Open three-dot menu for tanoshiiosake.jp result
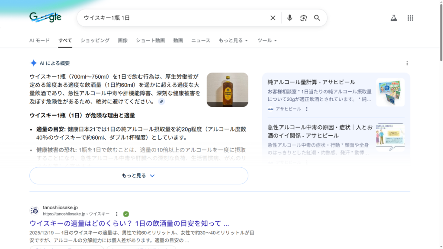 (116, 214)
